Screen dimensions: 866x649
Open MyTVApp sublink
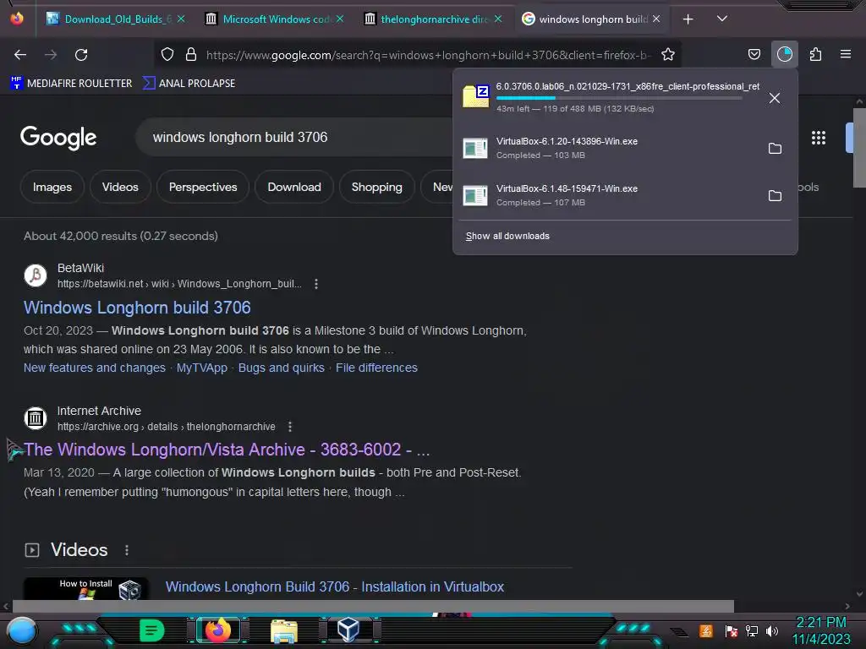[201, 368]
